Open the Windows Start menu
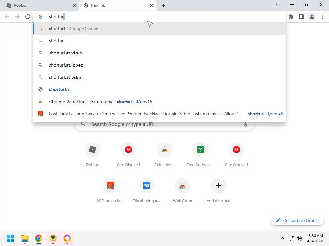This screenshot has width=329, height=246. [10, 238]
